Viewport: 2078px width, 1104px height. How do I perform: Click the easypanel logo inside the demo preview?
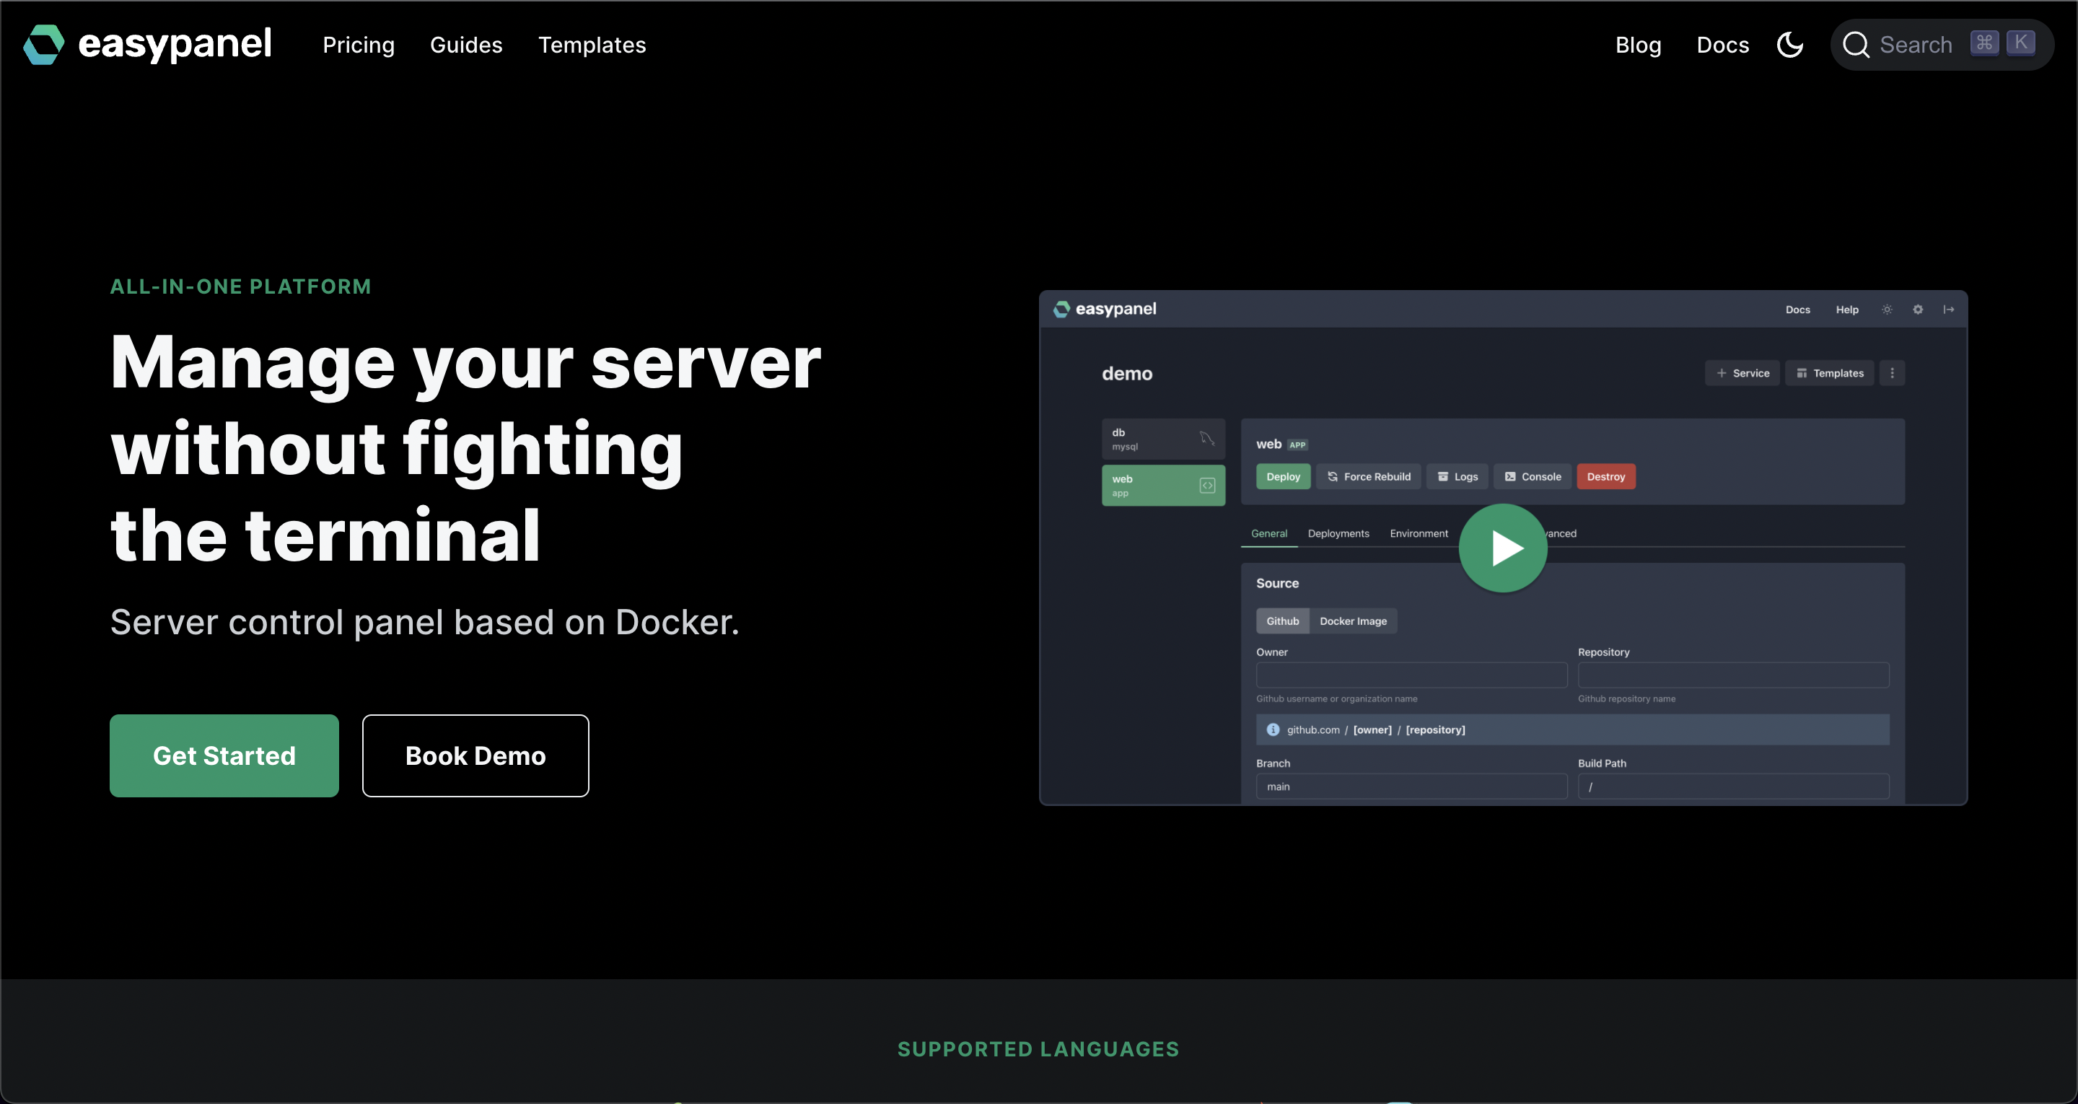[x=1105, y=309]
